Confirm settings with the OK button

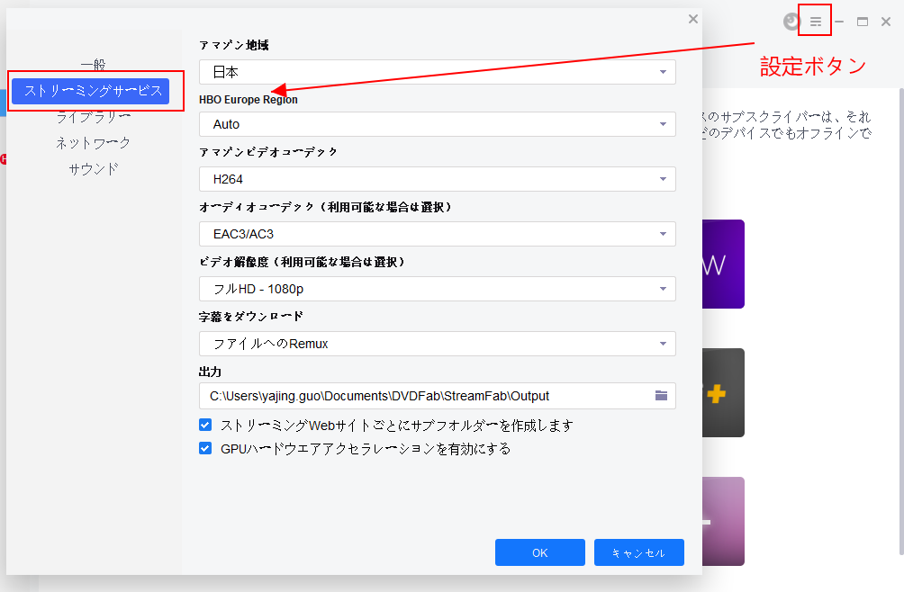[x=540, y=552]
